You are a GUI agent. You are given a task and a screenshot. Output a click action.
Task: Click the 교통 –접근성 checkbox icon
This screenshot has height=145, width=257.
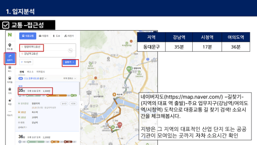tap(6, 25)
